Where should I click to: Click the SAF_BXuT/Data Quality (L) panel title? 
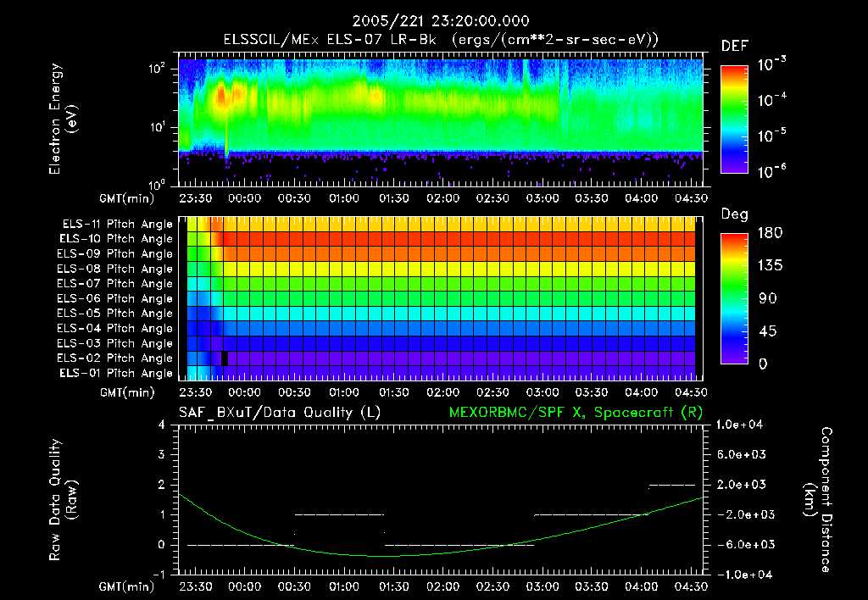click(280, 413)
